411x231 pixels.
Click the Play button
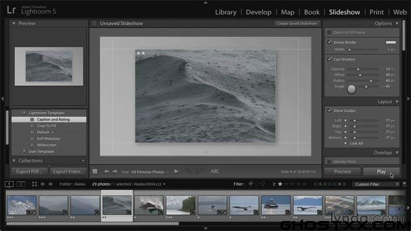coord(381,171)
